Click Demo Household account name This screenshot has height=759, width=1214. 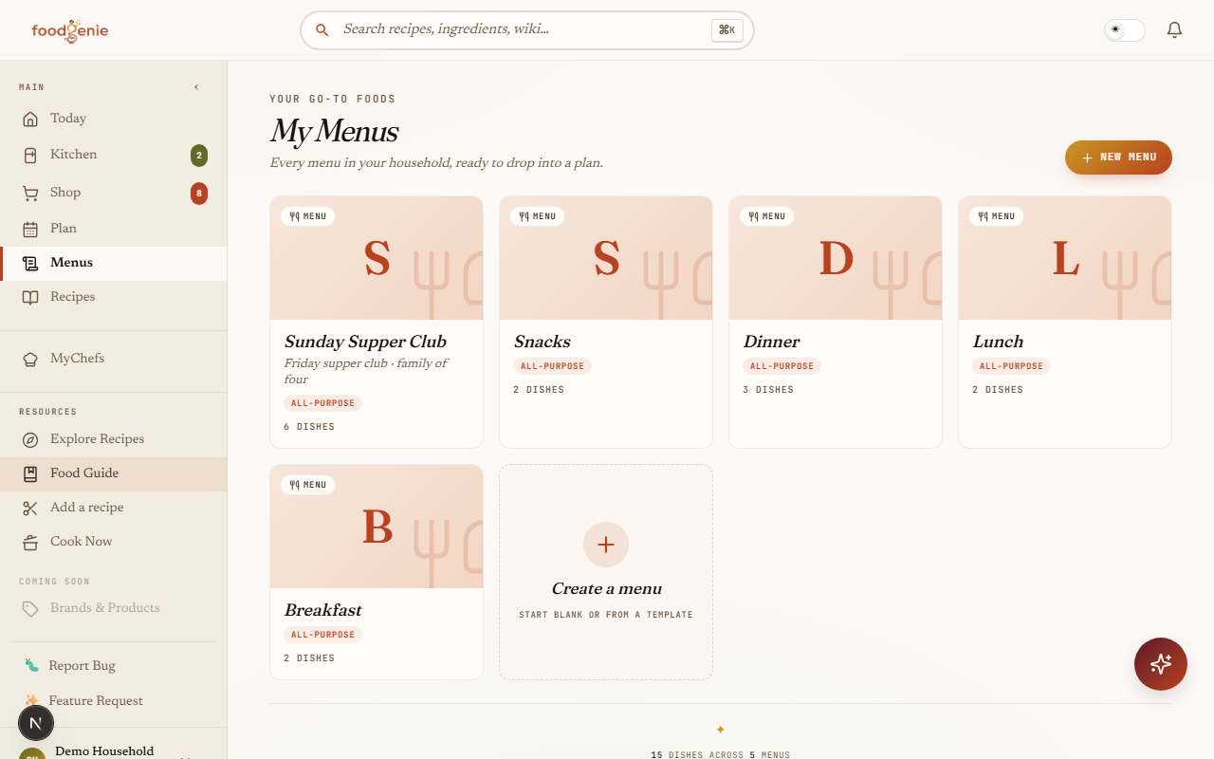(104, 751)
